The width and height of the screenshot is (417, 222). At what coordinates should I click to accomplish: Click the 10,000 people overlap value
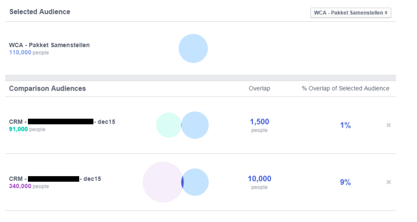[259, 179]
